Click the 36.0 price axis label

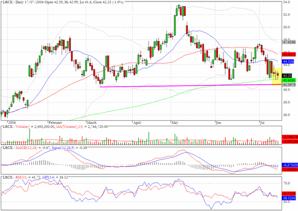[287, 115]
